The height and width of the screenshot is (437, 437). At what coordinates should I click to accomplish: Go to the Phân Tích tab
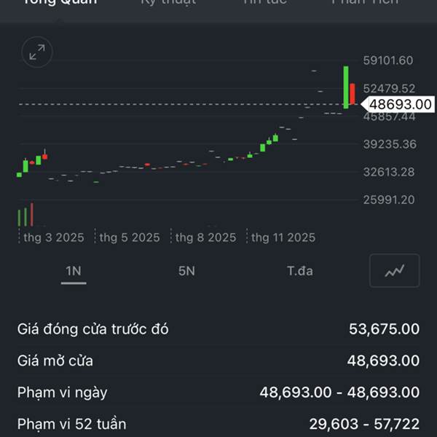click(x=365, y=3)
